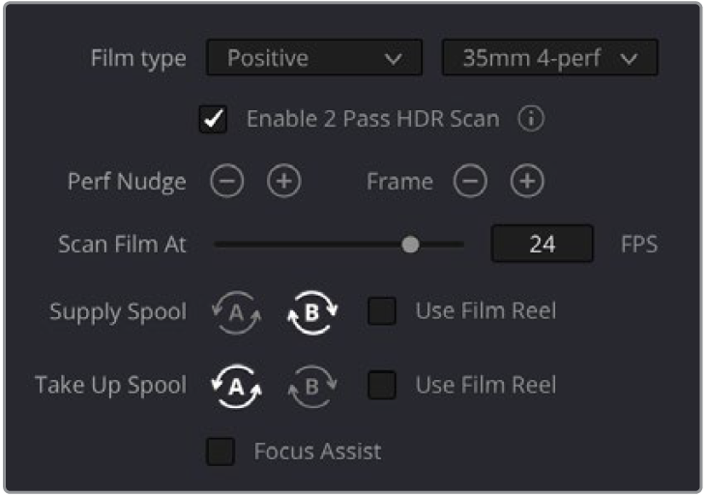Image resolution: width=706 pixels, height=496 pixels.
Task: Enable the Focus Assist checkbox
Action: [221, 452]
